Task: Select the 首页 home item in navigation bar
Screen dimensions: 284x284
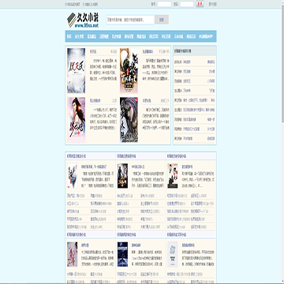Action: [x=69, y=36]
